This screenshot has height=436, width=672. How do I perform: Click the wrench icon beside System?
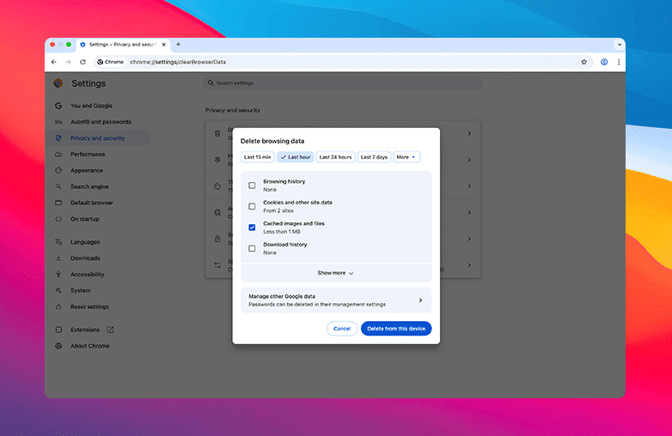58,291
